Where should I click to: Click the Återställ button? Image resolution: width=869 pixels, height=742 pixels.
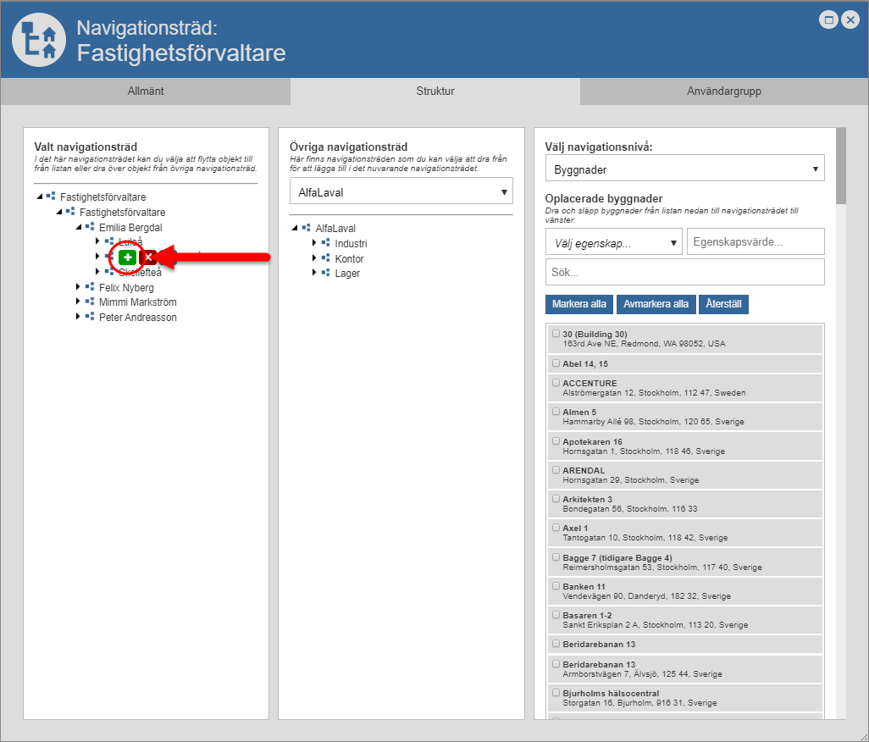pyautogui.click(x=722, y=304)
